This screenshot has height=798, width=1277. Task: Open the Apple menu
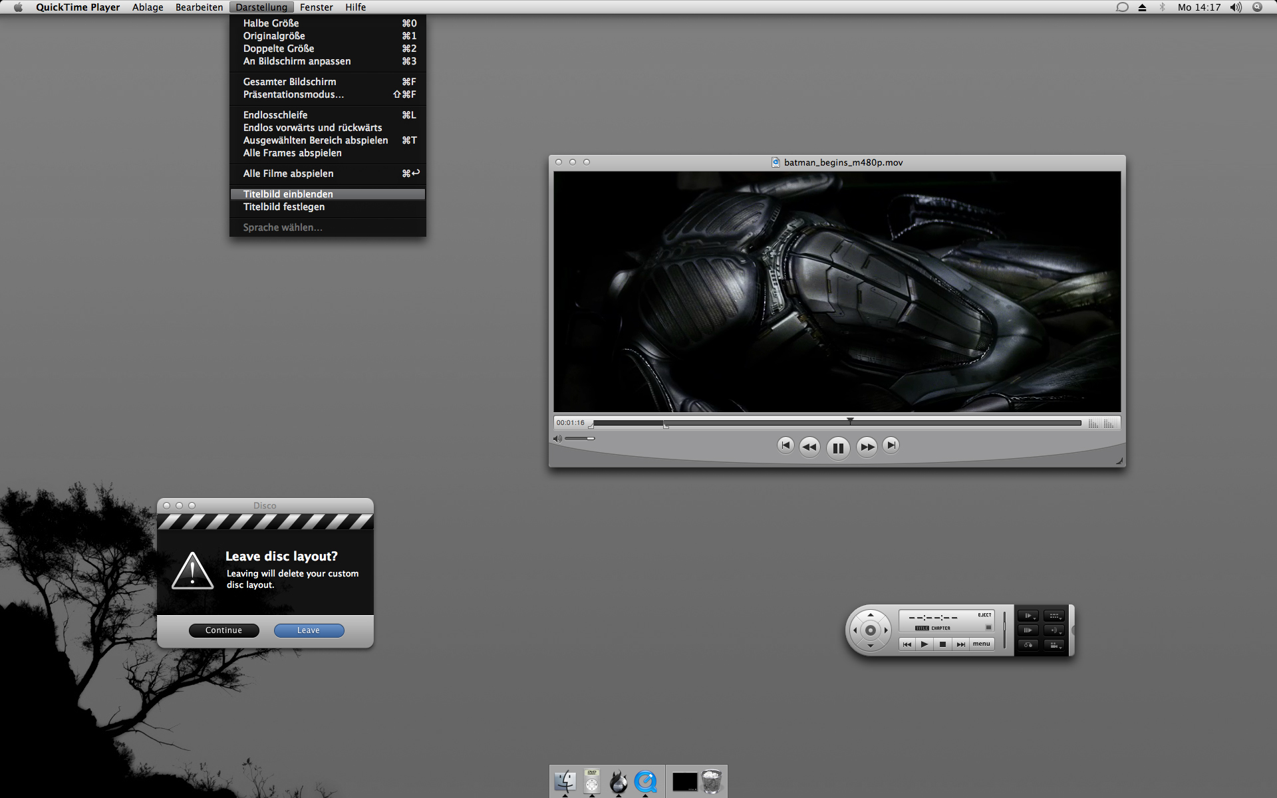[18, 7]
